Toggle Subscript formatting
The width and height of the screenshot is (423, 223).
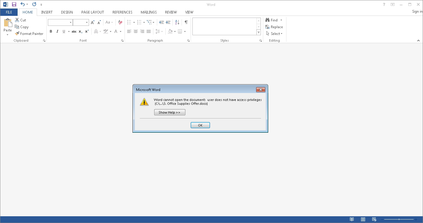(80, 31)
